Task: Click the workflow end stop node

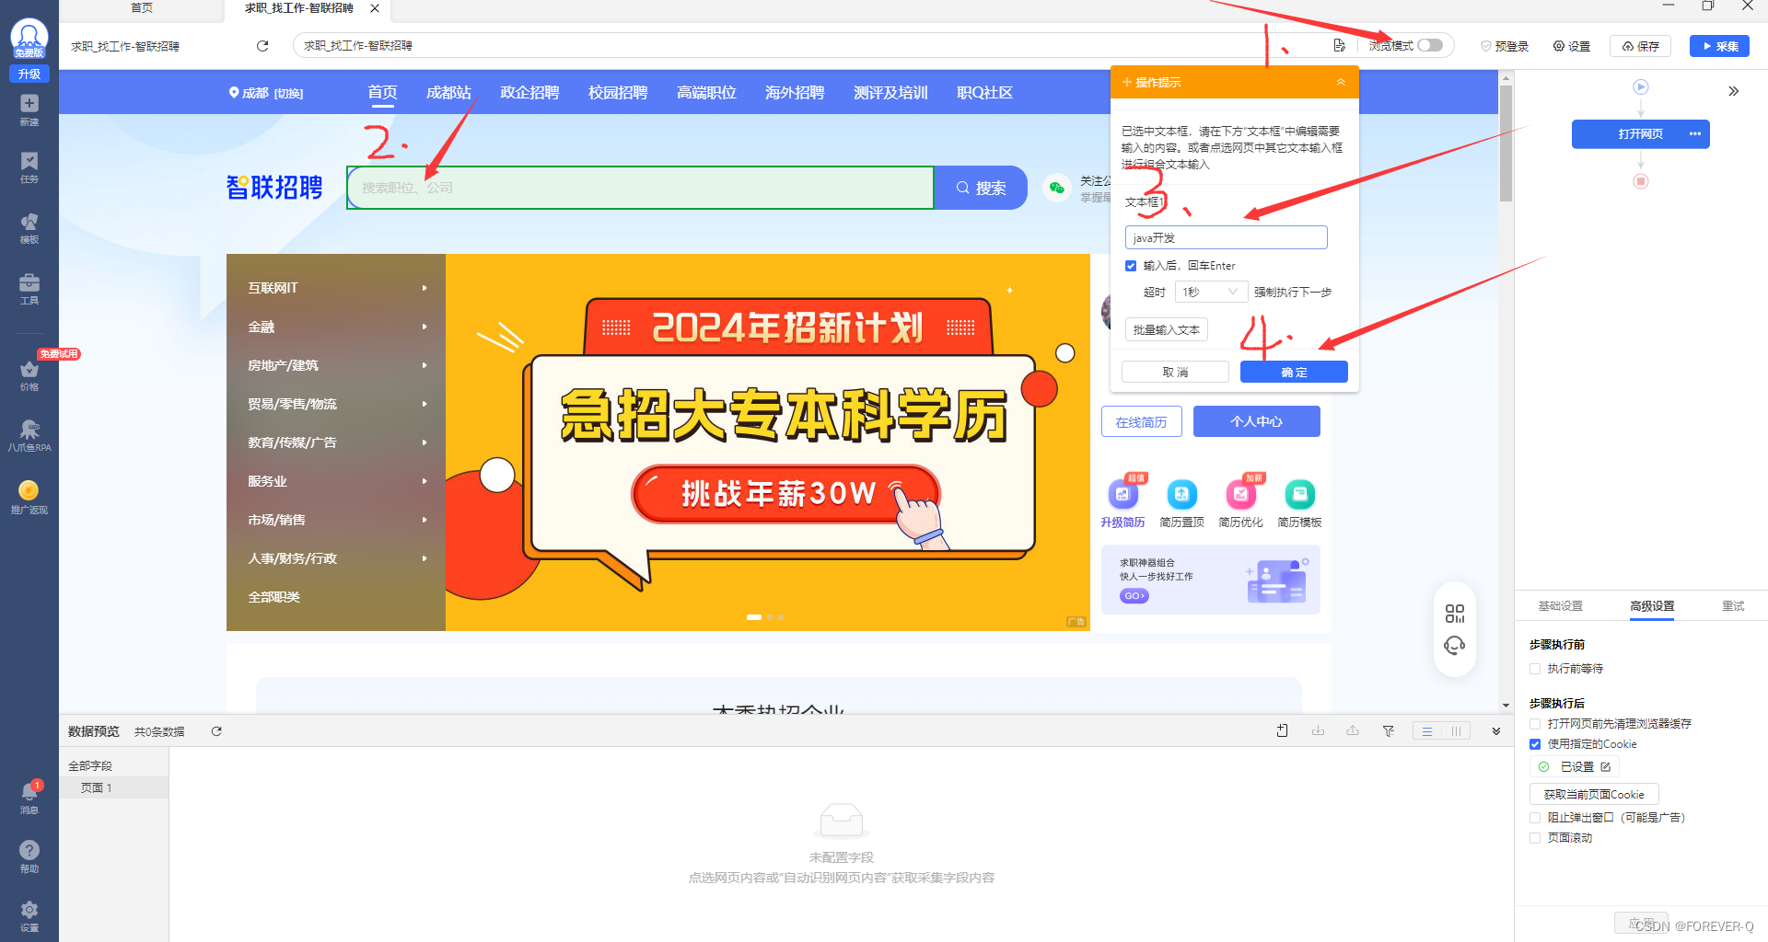Action: pyautogui.click(x=1640, y=181)
